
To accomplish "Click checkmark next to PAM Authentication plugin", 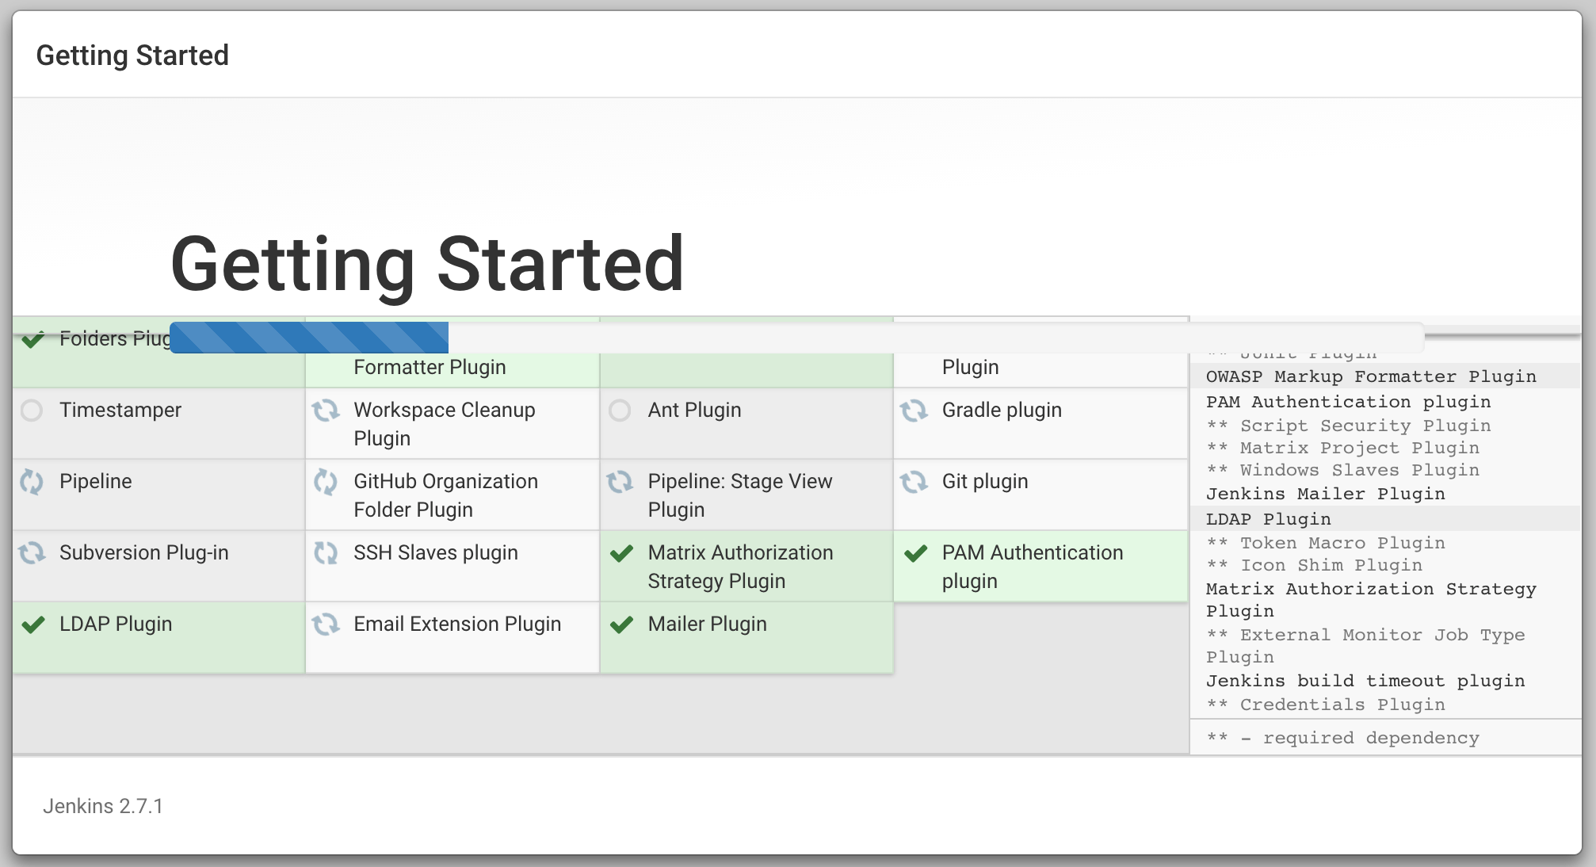I will tap(915, 553).
